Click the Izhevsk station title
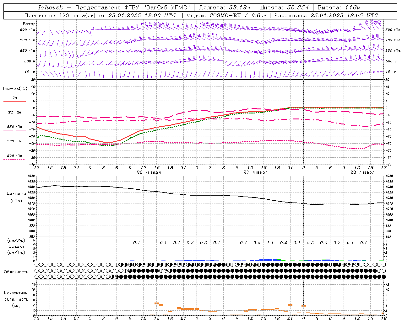The height and width of the screenshot is (321, 402). pos(50,8)
